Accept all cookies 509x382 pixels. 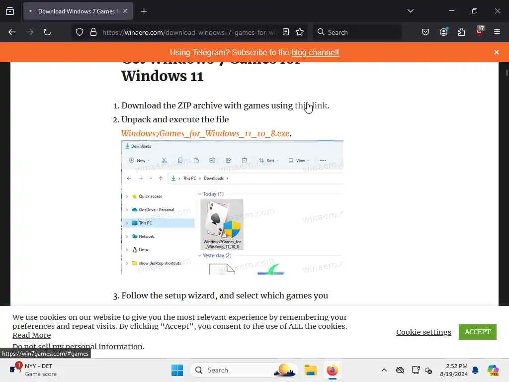477,332
